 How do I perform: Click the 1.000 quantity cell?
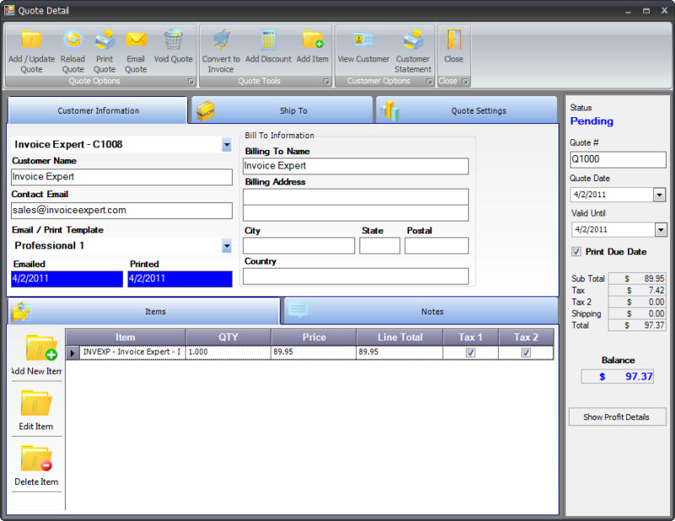(228, 352)
